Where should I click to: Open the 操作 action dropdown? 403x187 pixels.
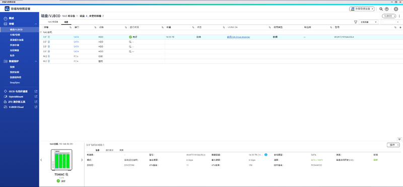pos(393,145)
